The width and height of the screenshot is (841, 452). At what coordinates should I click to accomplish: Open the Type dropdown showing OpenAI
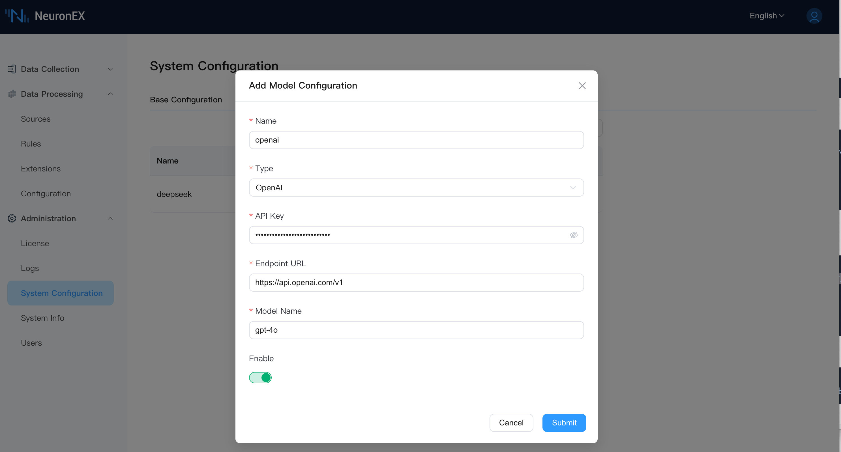[x=416, y=188]
